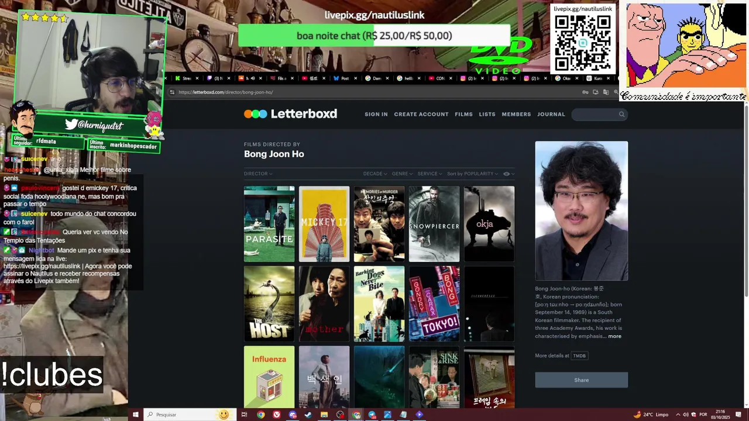
Task: Click the POR language indicator in taskbar
Action: 703,415
